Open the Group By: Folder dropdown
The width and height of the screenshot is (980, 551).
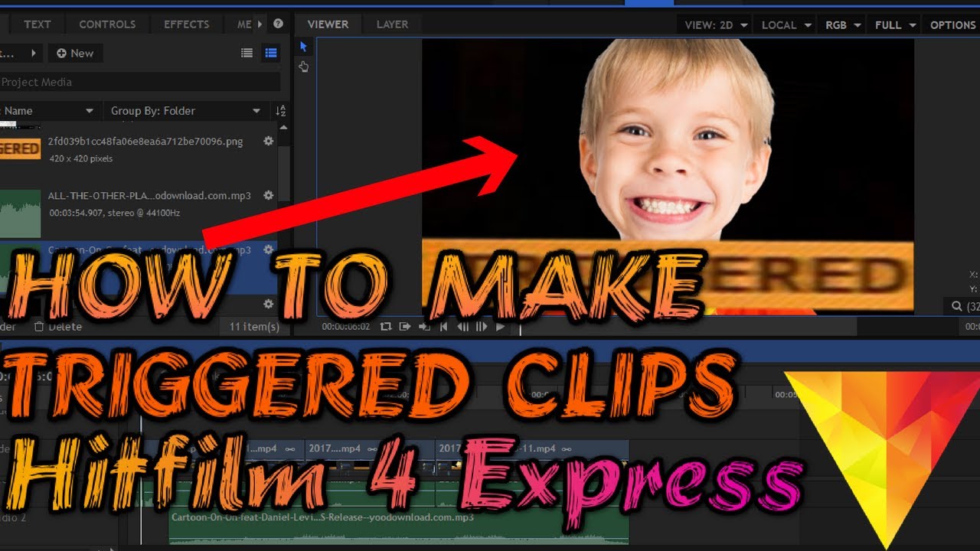(185, 111)
